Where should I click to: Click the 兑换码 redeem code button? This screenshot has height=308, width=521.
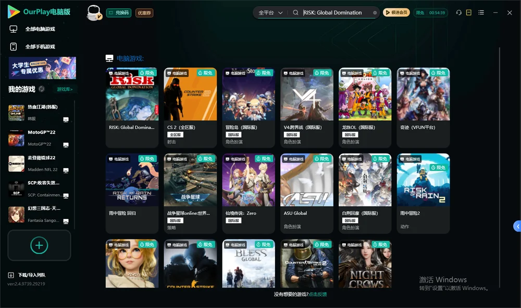(119, 13)
